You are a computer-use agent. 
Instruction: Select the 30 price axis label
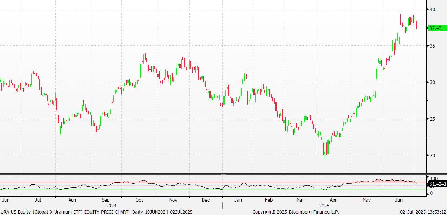pyautogui.click(x=432, y=82)
